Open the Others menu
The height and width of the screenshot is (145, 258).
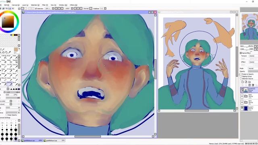click(x=73, y=5)
